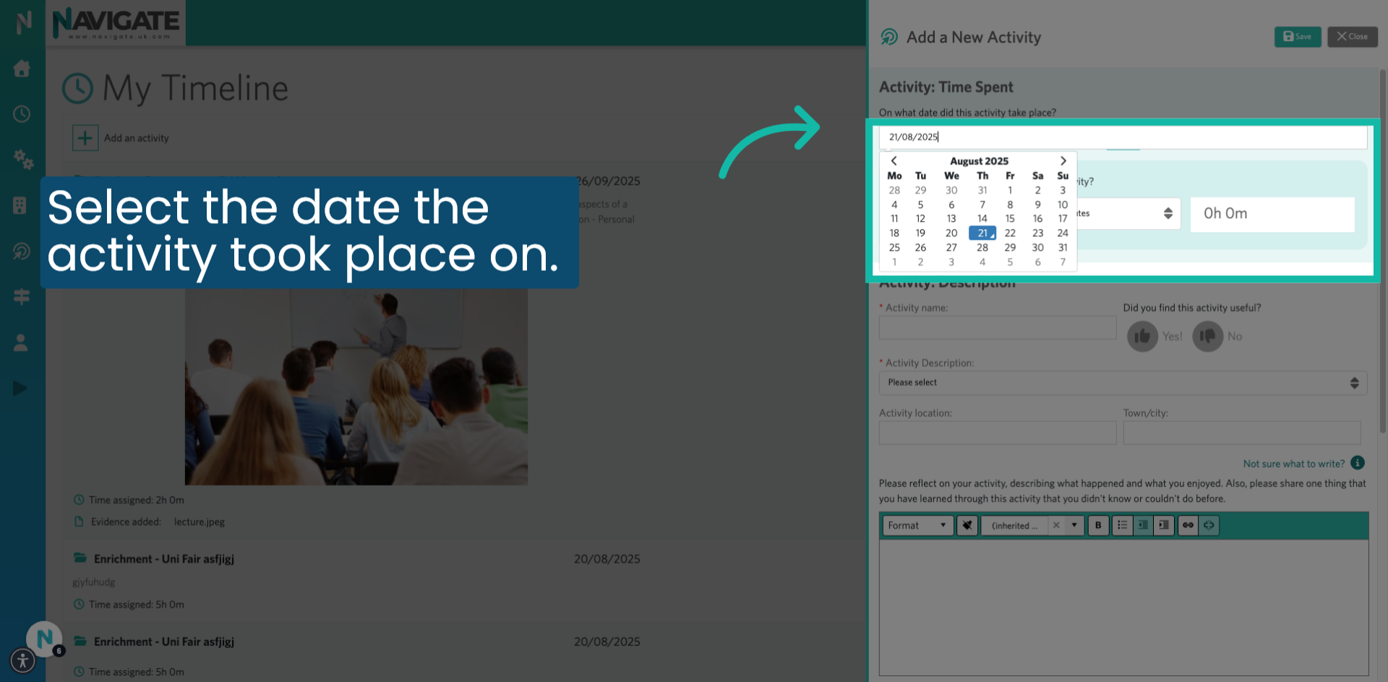Viewport: 1388px width, 682px height.
Task: Toggle bold text in the editor toolbar
Action: pos(1098,525)
